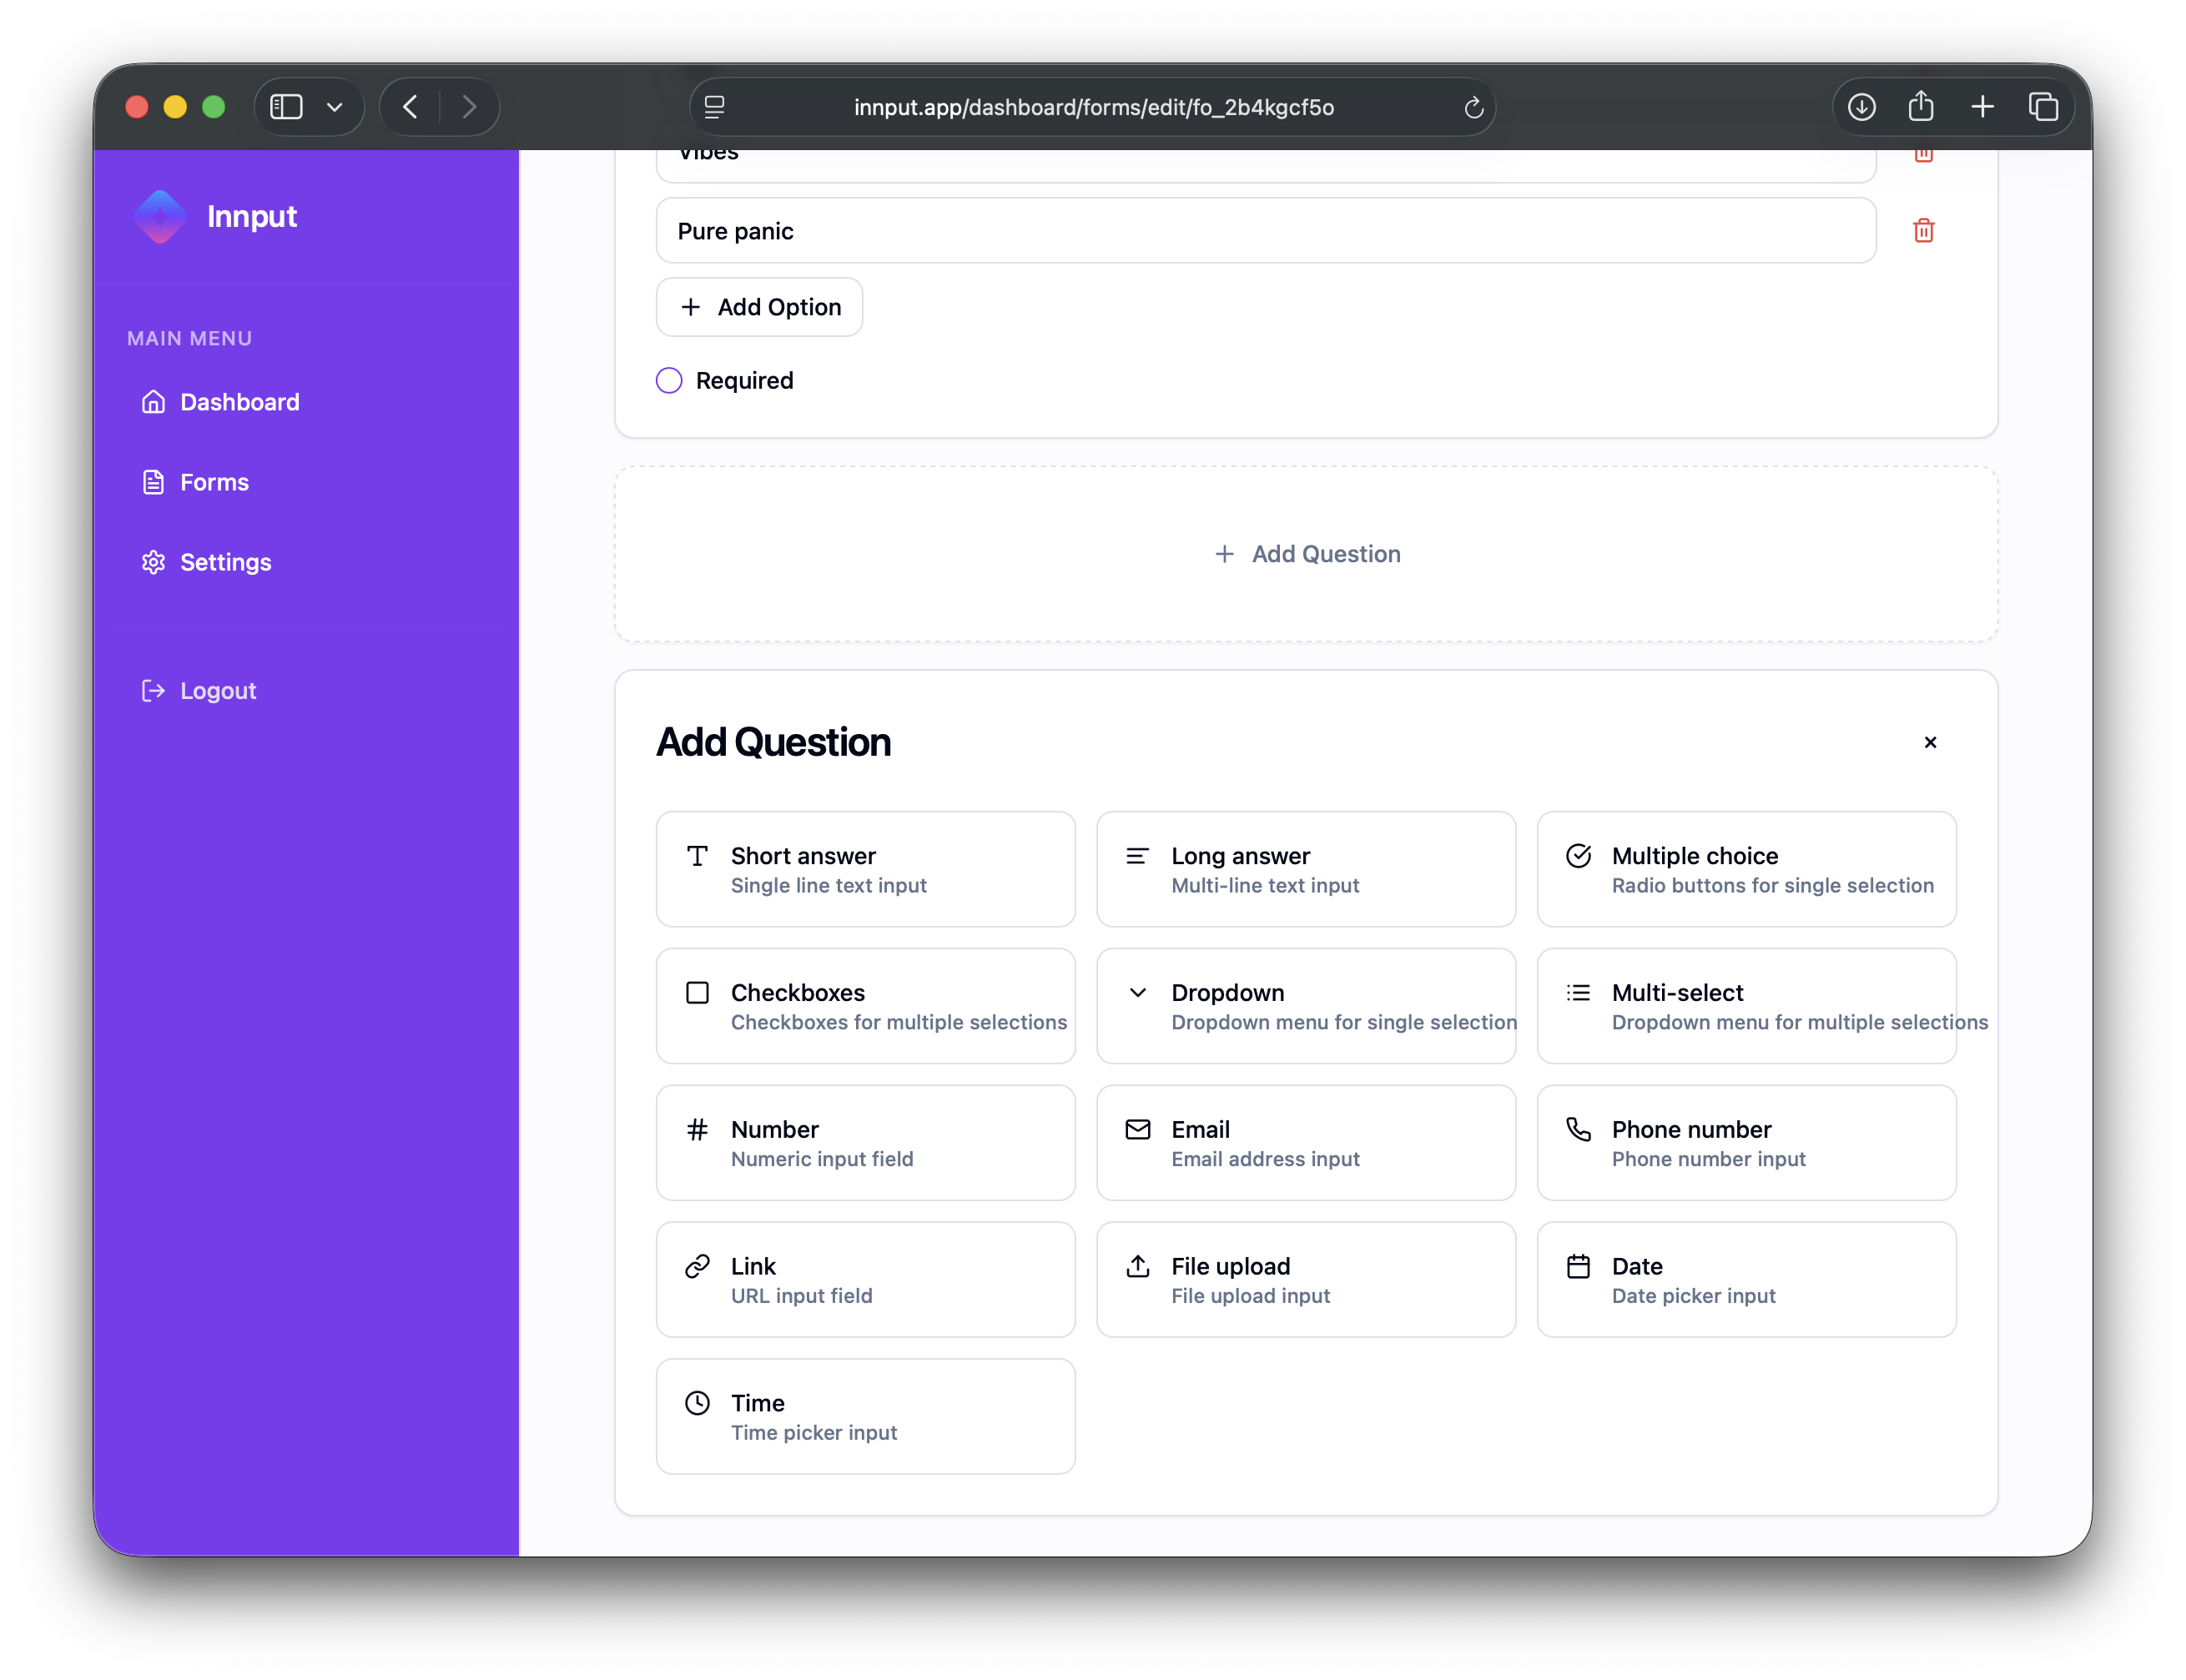The width and height of the screenshot is (2186, 1680).
Task: Enable the Required option for the question
Action: click(x=668, y=380)
